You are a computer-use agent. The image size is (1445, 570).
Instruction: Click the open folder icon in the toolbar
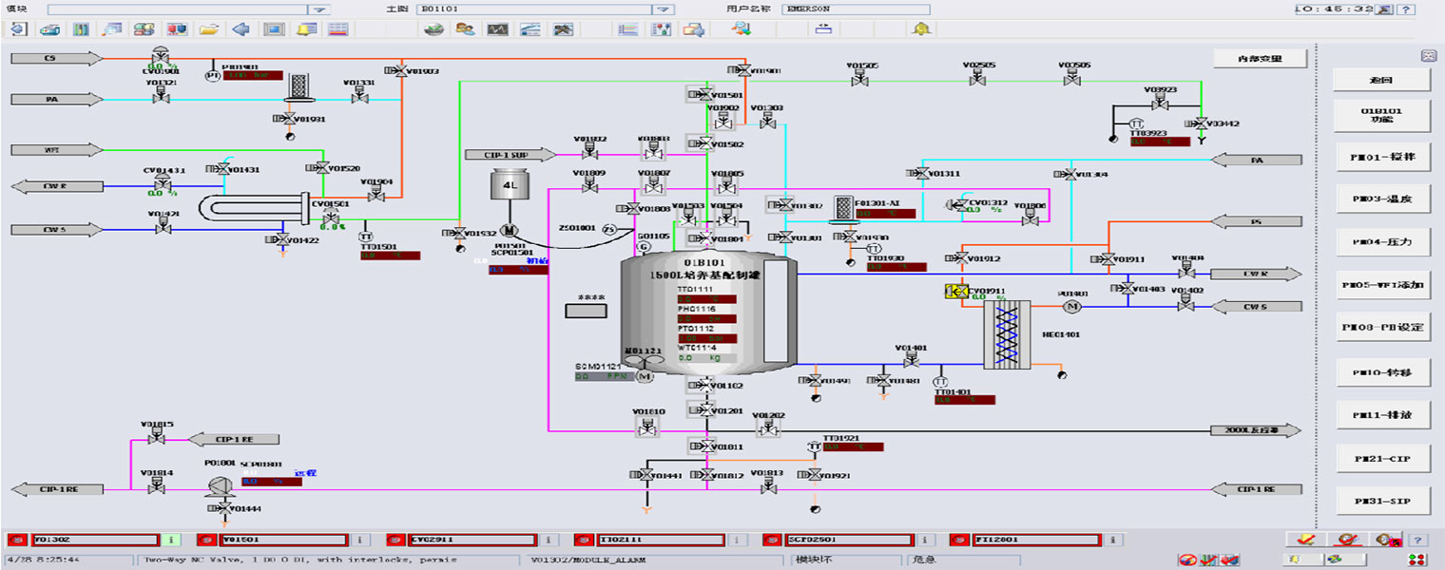tap(209, 29)
